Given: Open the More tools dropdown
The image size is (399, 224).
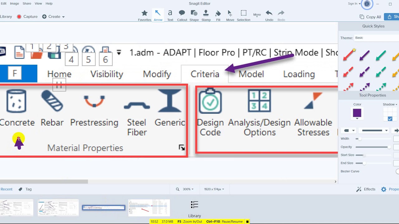Looking at the screenshot, I should click(x=257, y=15).
